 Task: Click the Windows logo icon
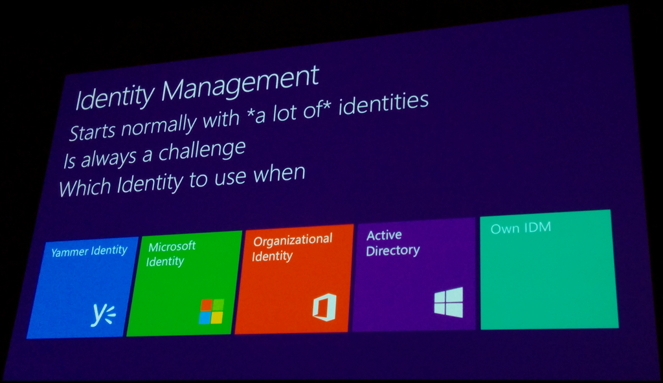pos(449,302)
